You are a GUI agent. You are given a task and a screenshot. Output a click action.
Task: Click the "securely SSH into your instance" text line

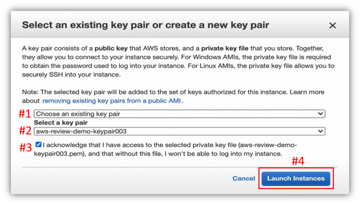pos(71,74)
